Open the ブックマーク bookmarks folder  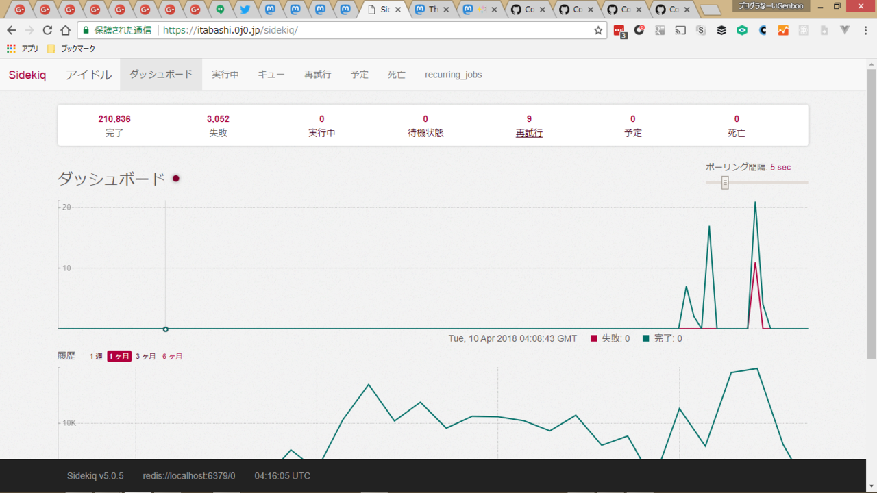coord(71,49)
